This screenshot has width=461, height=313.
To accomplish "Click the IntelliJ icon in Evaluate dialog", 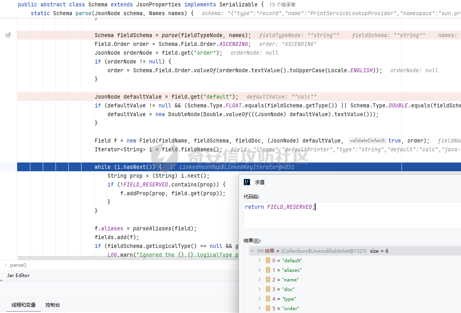I will tap(247, 182).
